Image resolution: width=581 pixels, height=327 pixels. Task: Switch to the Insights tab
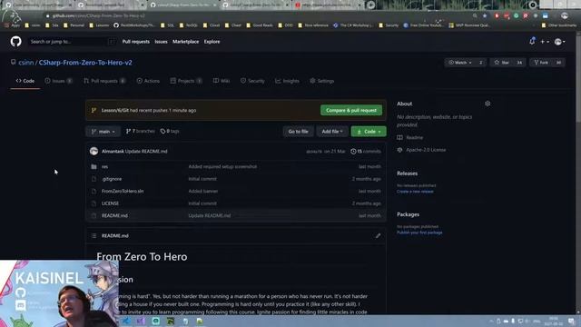tap(287, 81)
